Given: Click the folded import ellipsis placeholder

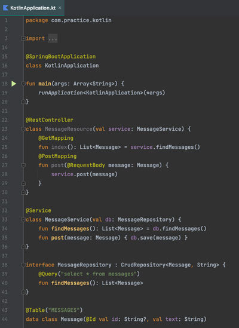Looking at the screenshot, I should (53, 38).
